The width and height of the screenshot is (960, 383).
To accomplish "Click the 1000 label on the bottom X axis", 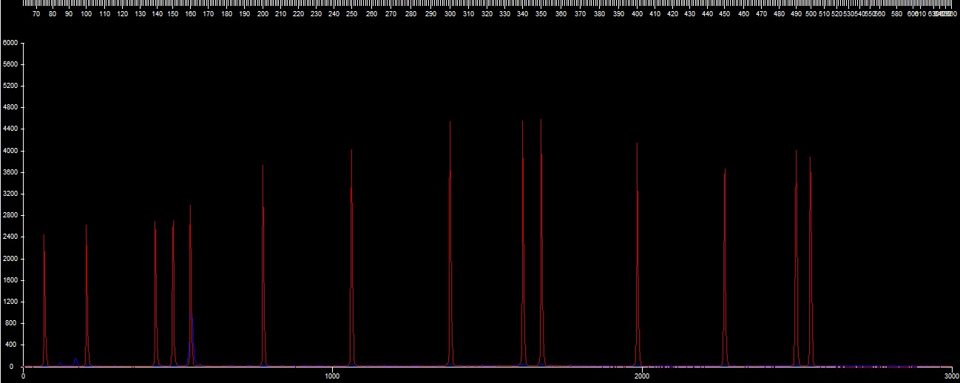I will (x=332, y=377).
